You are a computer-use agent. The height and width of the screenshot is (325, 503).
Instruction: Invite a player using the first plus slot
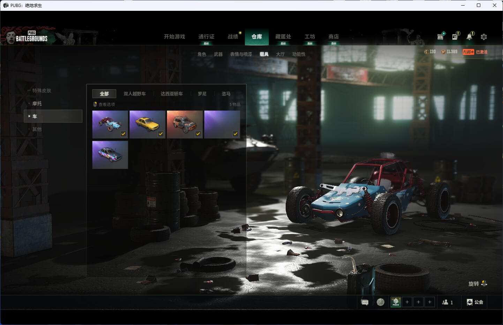[407, 302]
